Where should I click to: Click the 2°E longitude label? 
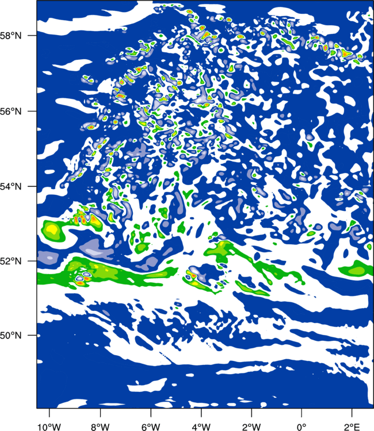click(352, 426)
